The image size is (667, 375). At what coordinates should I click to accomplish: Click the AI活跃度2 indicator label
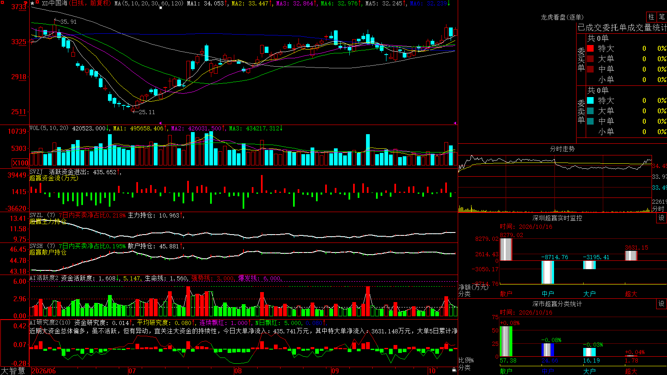44,278
